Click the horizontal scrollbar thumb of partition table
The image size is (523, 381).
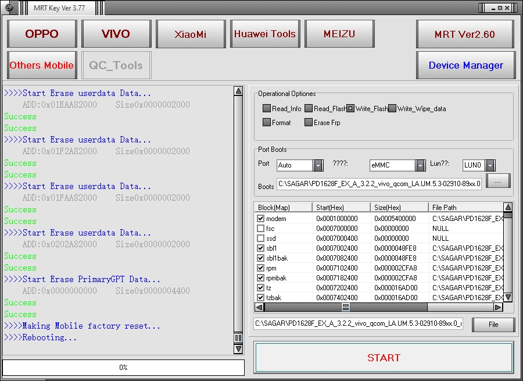pyautogui.click(x=346, y=307)
